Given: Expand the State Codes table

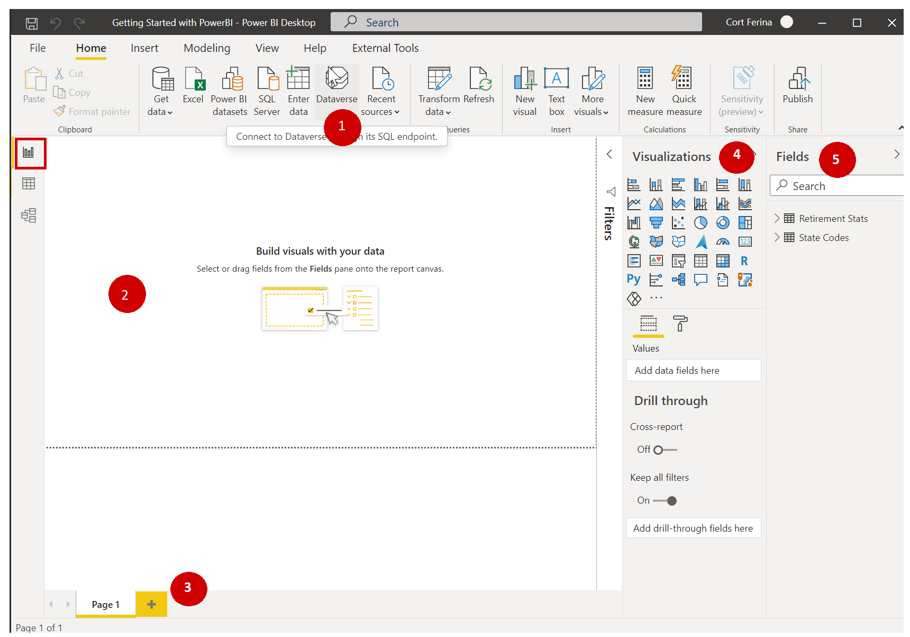Looking at the screenshot, I should [777, 237].
